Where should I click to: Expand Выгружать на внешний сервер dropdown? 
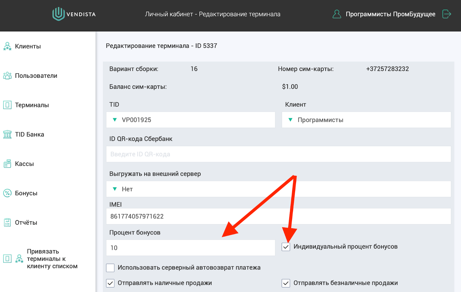(278, 189)
